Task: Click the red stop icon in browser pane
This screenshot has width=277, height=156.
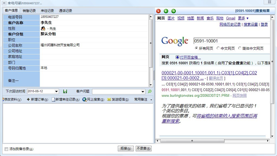Action: pyautogui.click(x=158, y=11)
